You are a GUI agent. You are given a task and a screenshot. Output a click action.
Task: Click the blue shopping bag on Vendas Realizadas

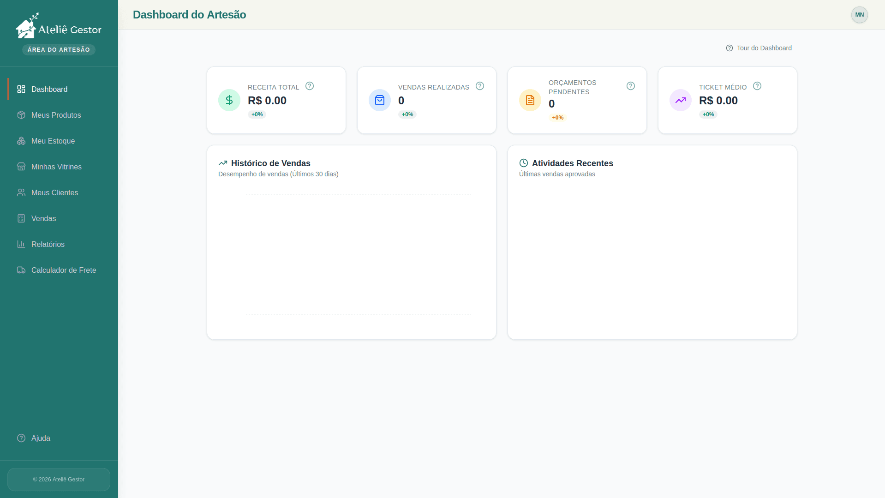(x=379, y=100)
